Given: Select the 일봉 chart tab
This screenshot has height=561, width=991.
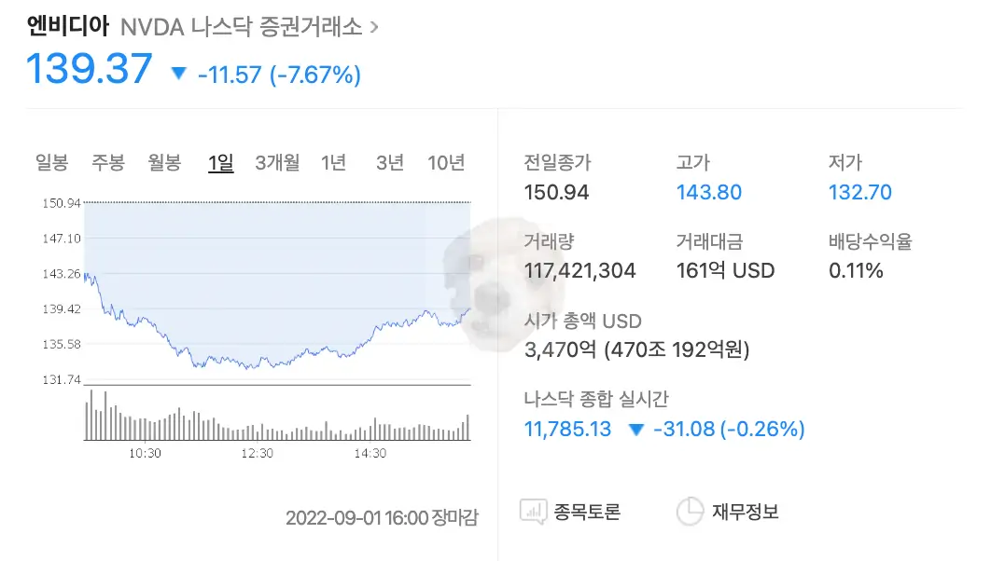Looking at the screenshot, I should pyautogui.click(x=49, y=162).
